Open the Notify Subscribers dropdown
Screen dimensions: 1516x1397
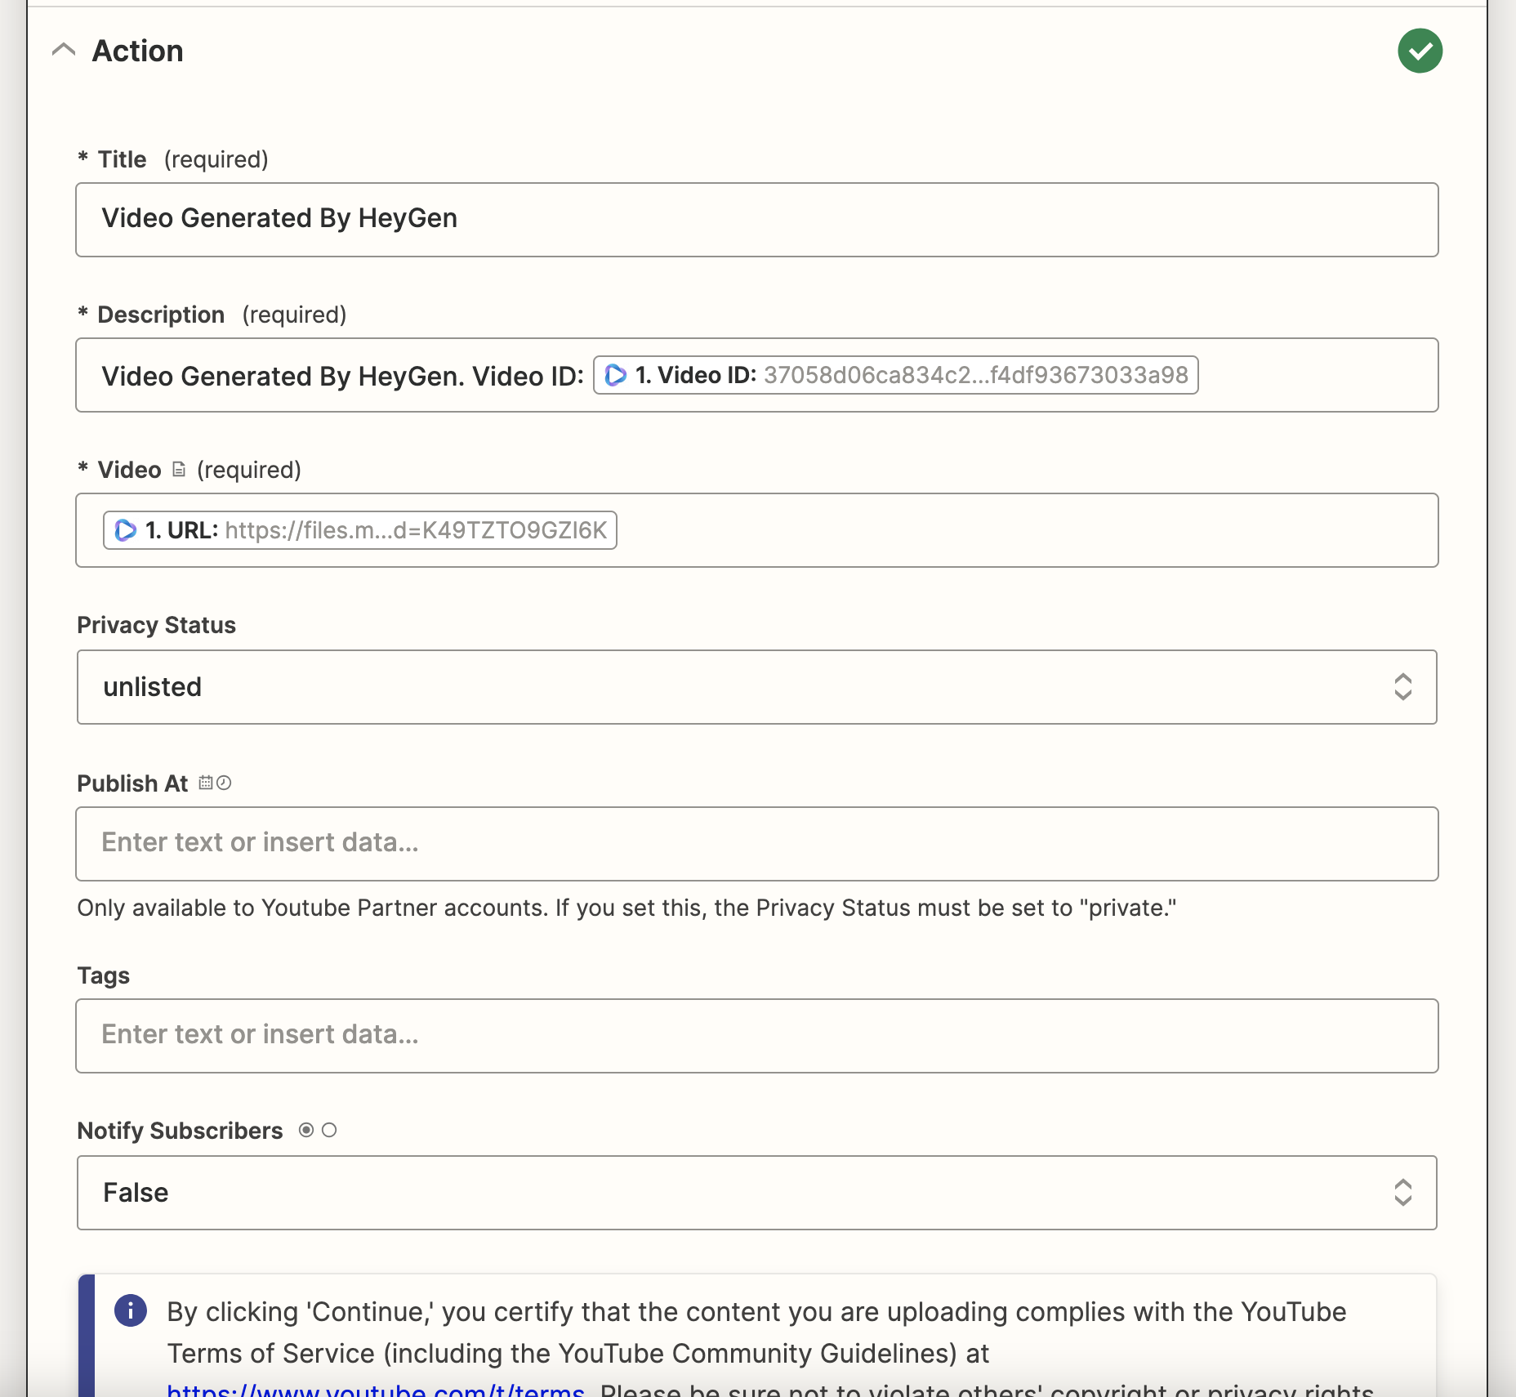click(x=757, y=1193)
